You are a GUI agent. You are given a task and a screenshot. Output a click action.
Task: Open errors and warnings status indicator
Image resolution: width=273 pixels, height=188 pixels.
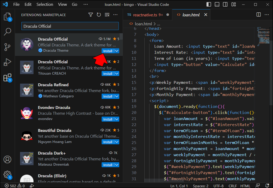pos(15,186)
